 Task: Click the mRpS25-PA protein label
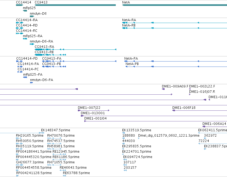coord(33,75)
